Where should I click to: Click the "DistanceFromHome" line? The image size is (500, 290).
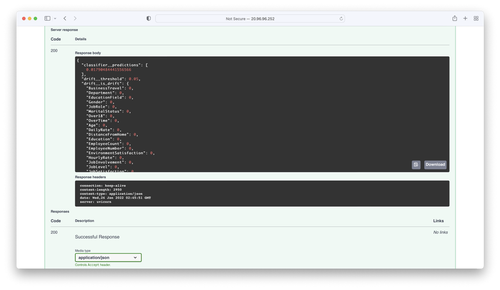point(112,135)
